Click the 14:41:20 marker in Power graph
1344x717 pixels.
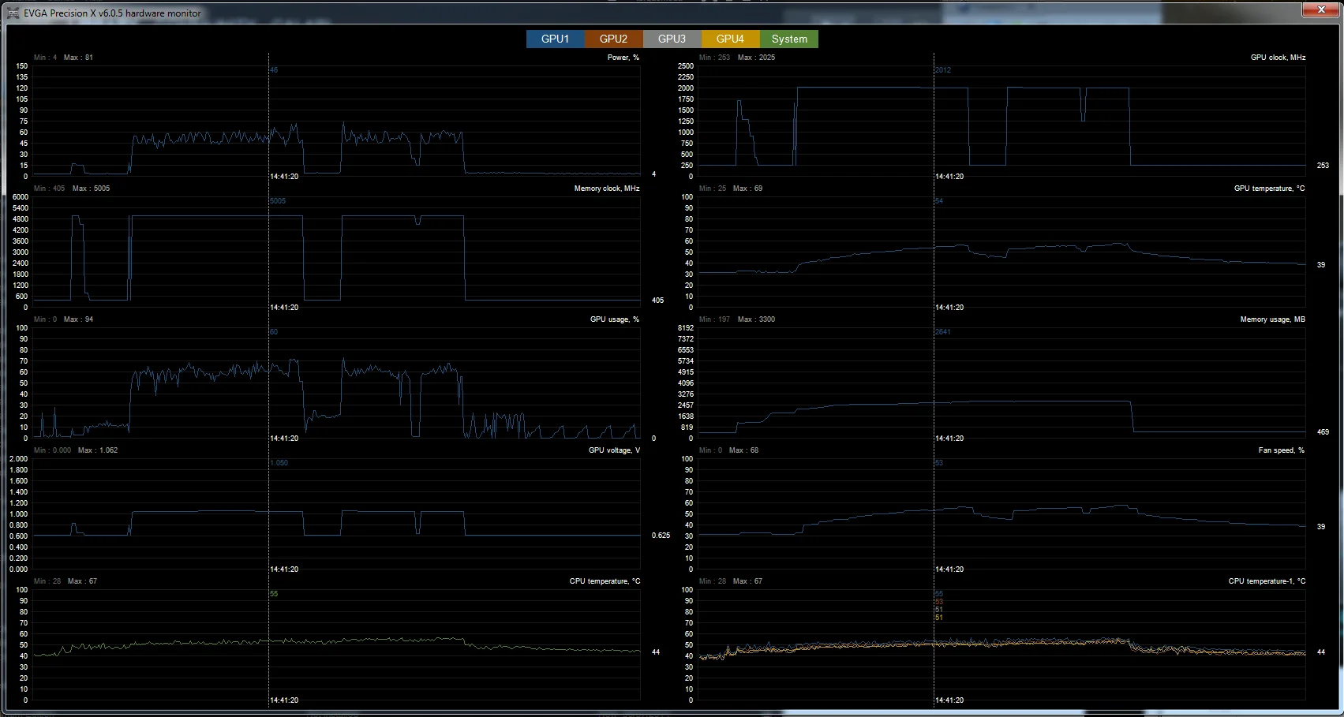284,177
